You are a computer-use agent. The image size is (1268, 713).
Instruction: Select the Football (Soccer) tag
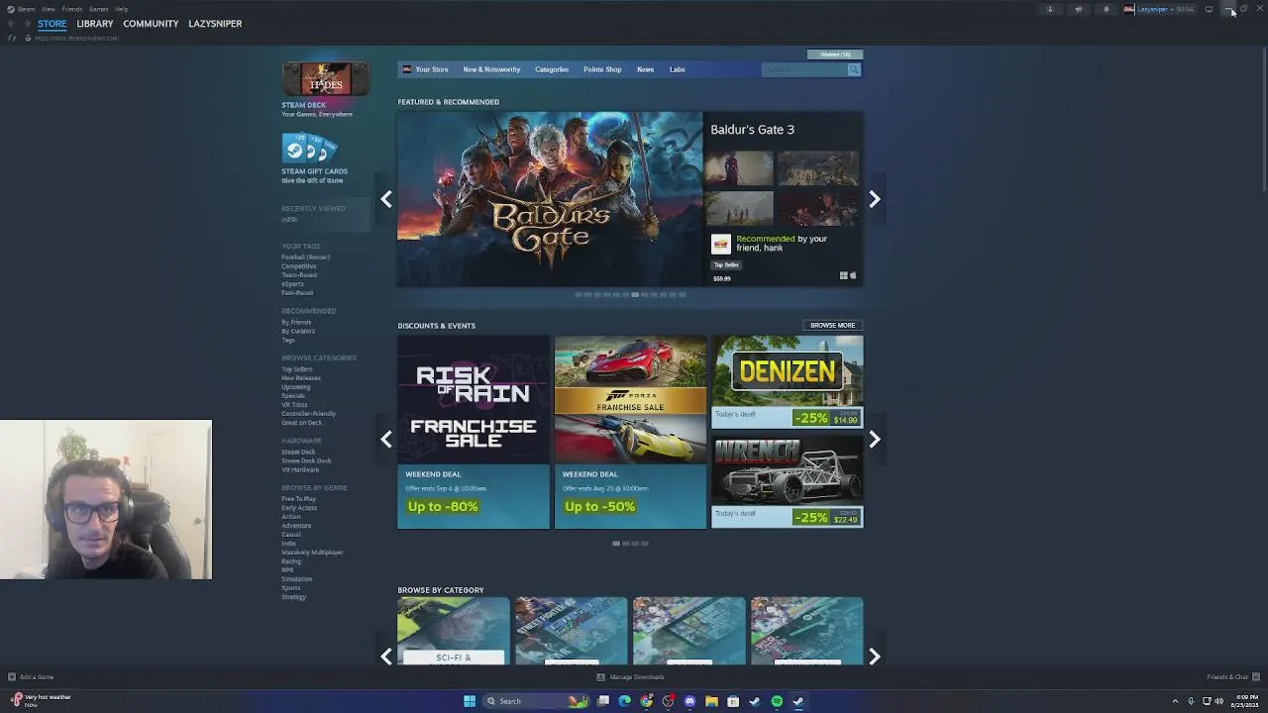[305, 257]
